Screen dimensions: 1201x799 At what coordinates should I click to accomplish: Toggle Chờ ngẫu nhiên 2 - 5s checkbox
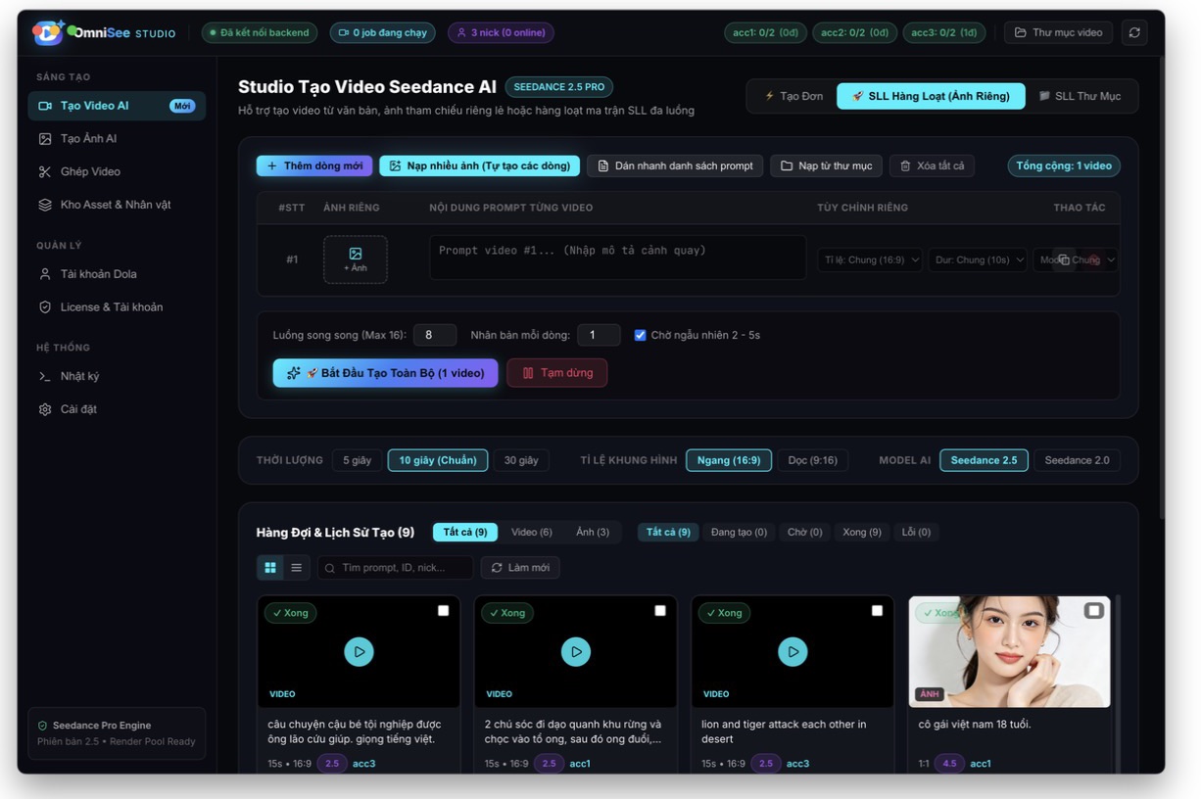640,335
